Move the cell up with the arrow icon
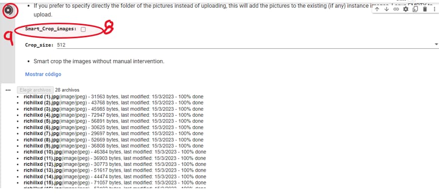Screen dimensions: 439x194 (378, 10)
